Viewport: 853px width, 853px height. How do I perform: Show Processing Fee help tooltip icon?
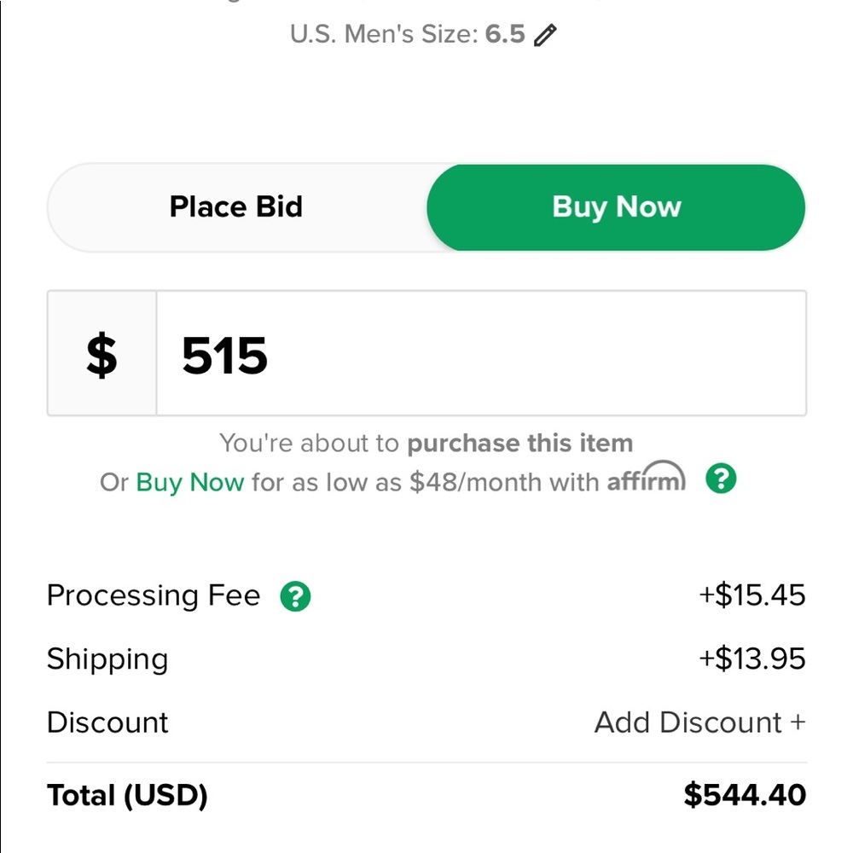click(x=295, y=596)
